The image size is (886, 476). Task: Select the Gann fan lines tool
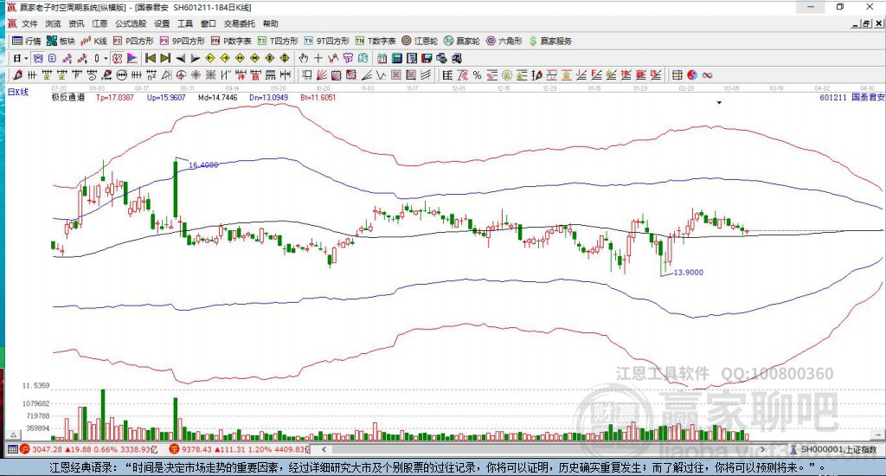322,74
